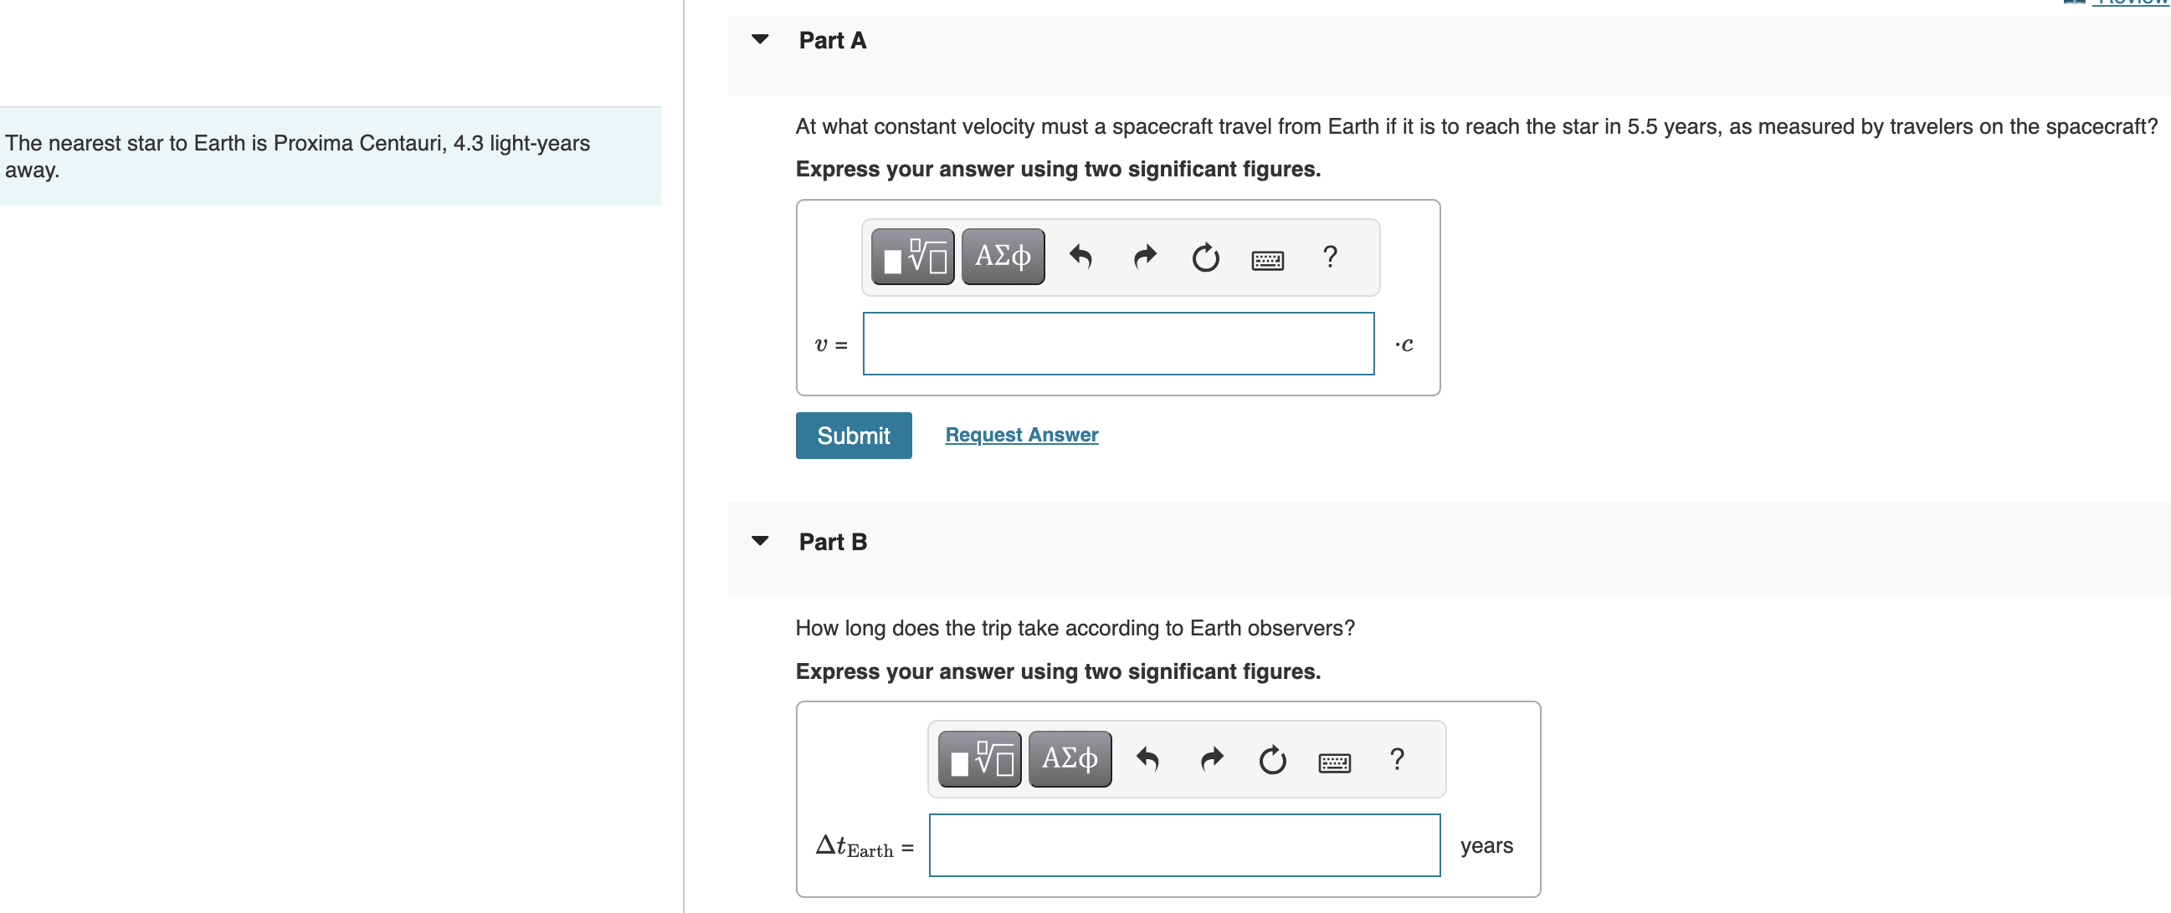Open help question mark in Part A
2171x913 pixels.
1329,256
